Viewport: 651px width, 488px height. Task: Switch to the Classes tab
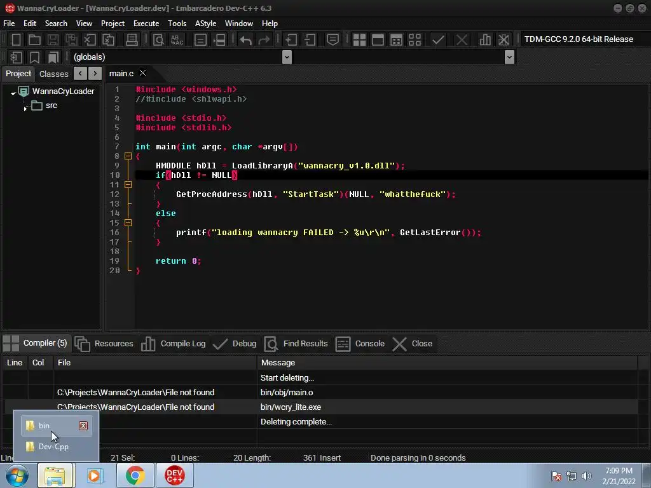[53, 74]
